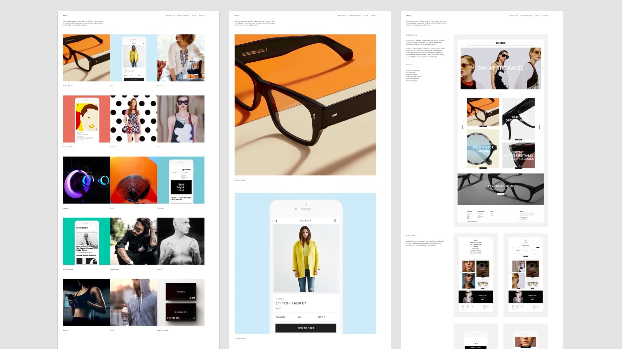
Task: Click the right arrow of the Day at the Races carousel
Action: tap(543, 68)
